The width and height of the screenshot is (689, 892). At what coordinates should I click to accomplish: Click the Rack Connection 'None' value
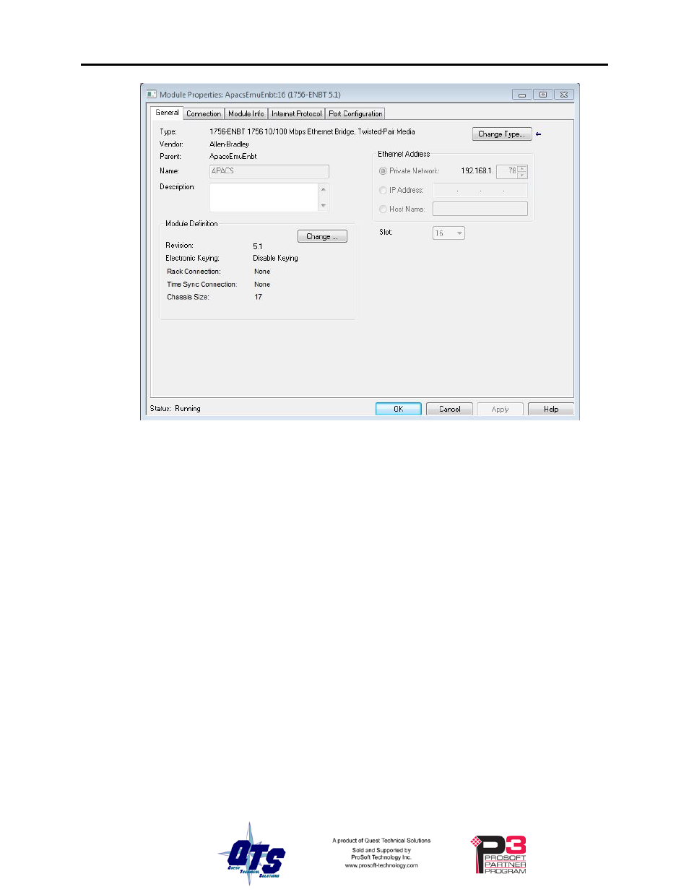262,272
